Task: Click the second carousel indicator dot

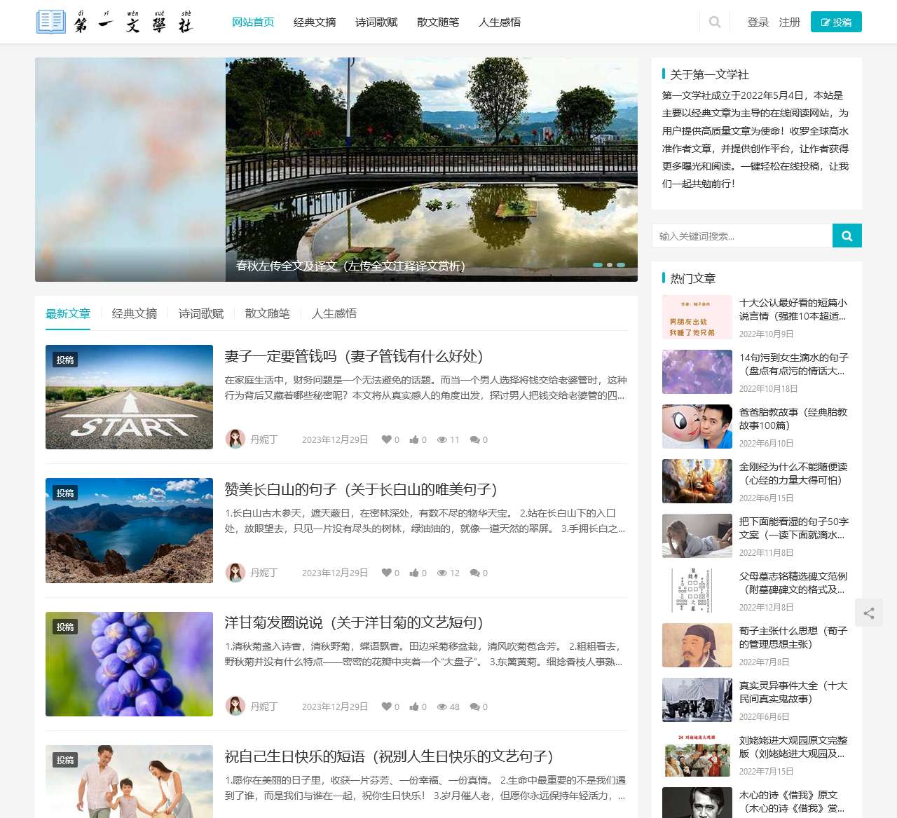Action: tap(610, 265)
